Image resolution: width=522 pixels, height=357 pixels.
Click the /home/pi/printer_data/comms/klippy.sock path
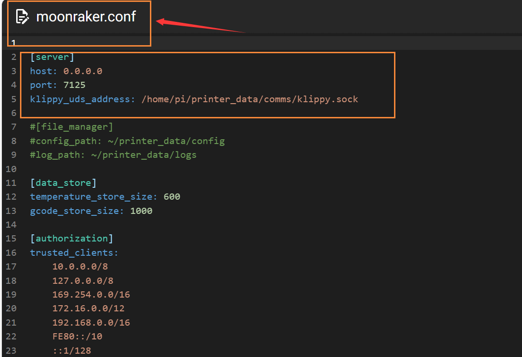(x=250, y=99)
